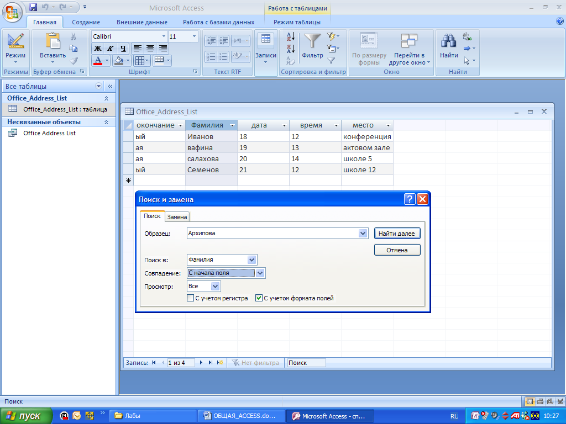The image size is (566, 424).
Task: Open the Внешние данные tab
Action: point(142,22)
